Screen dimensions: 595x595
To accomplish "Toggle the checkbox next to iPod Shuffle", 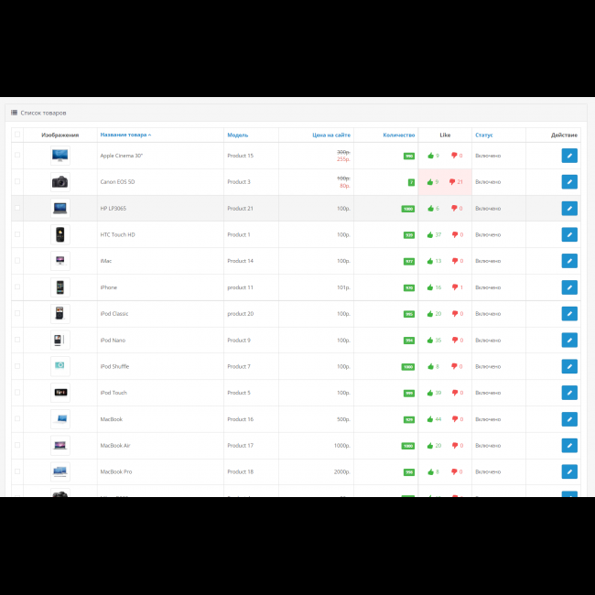I will pos(16,366).
